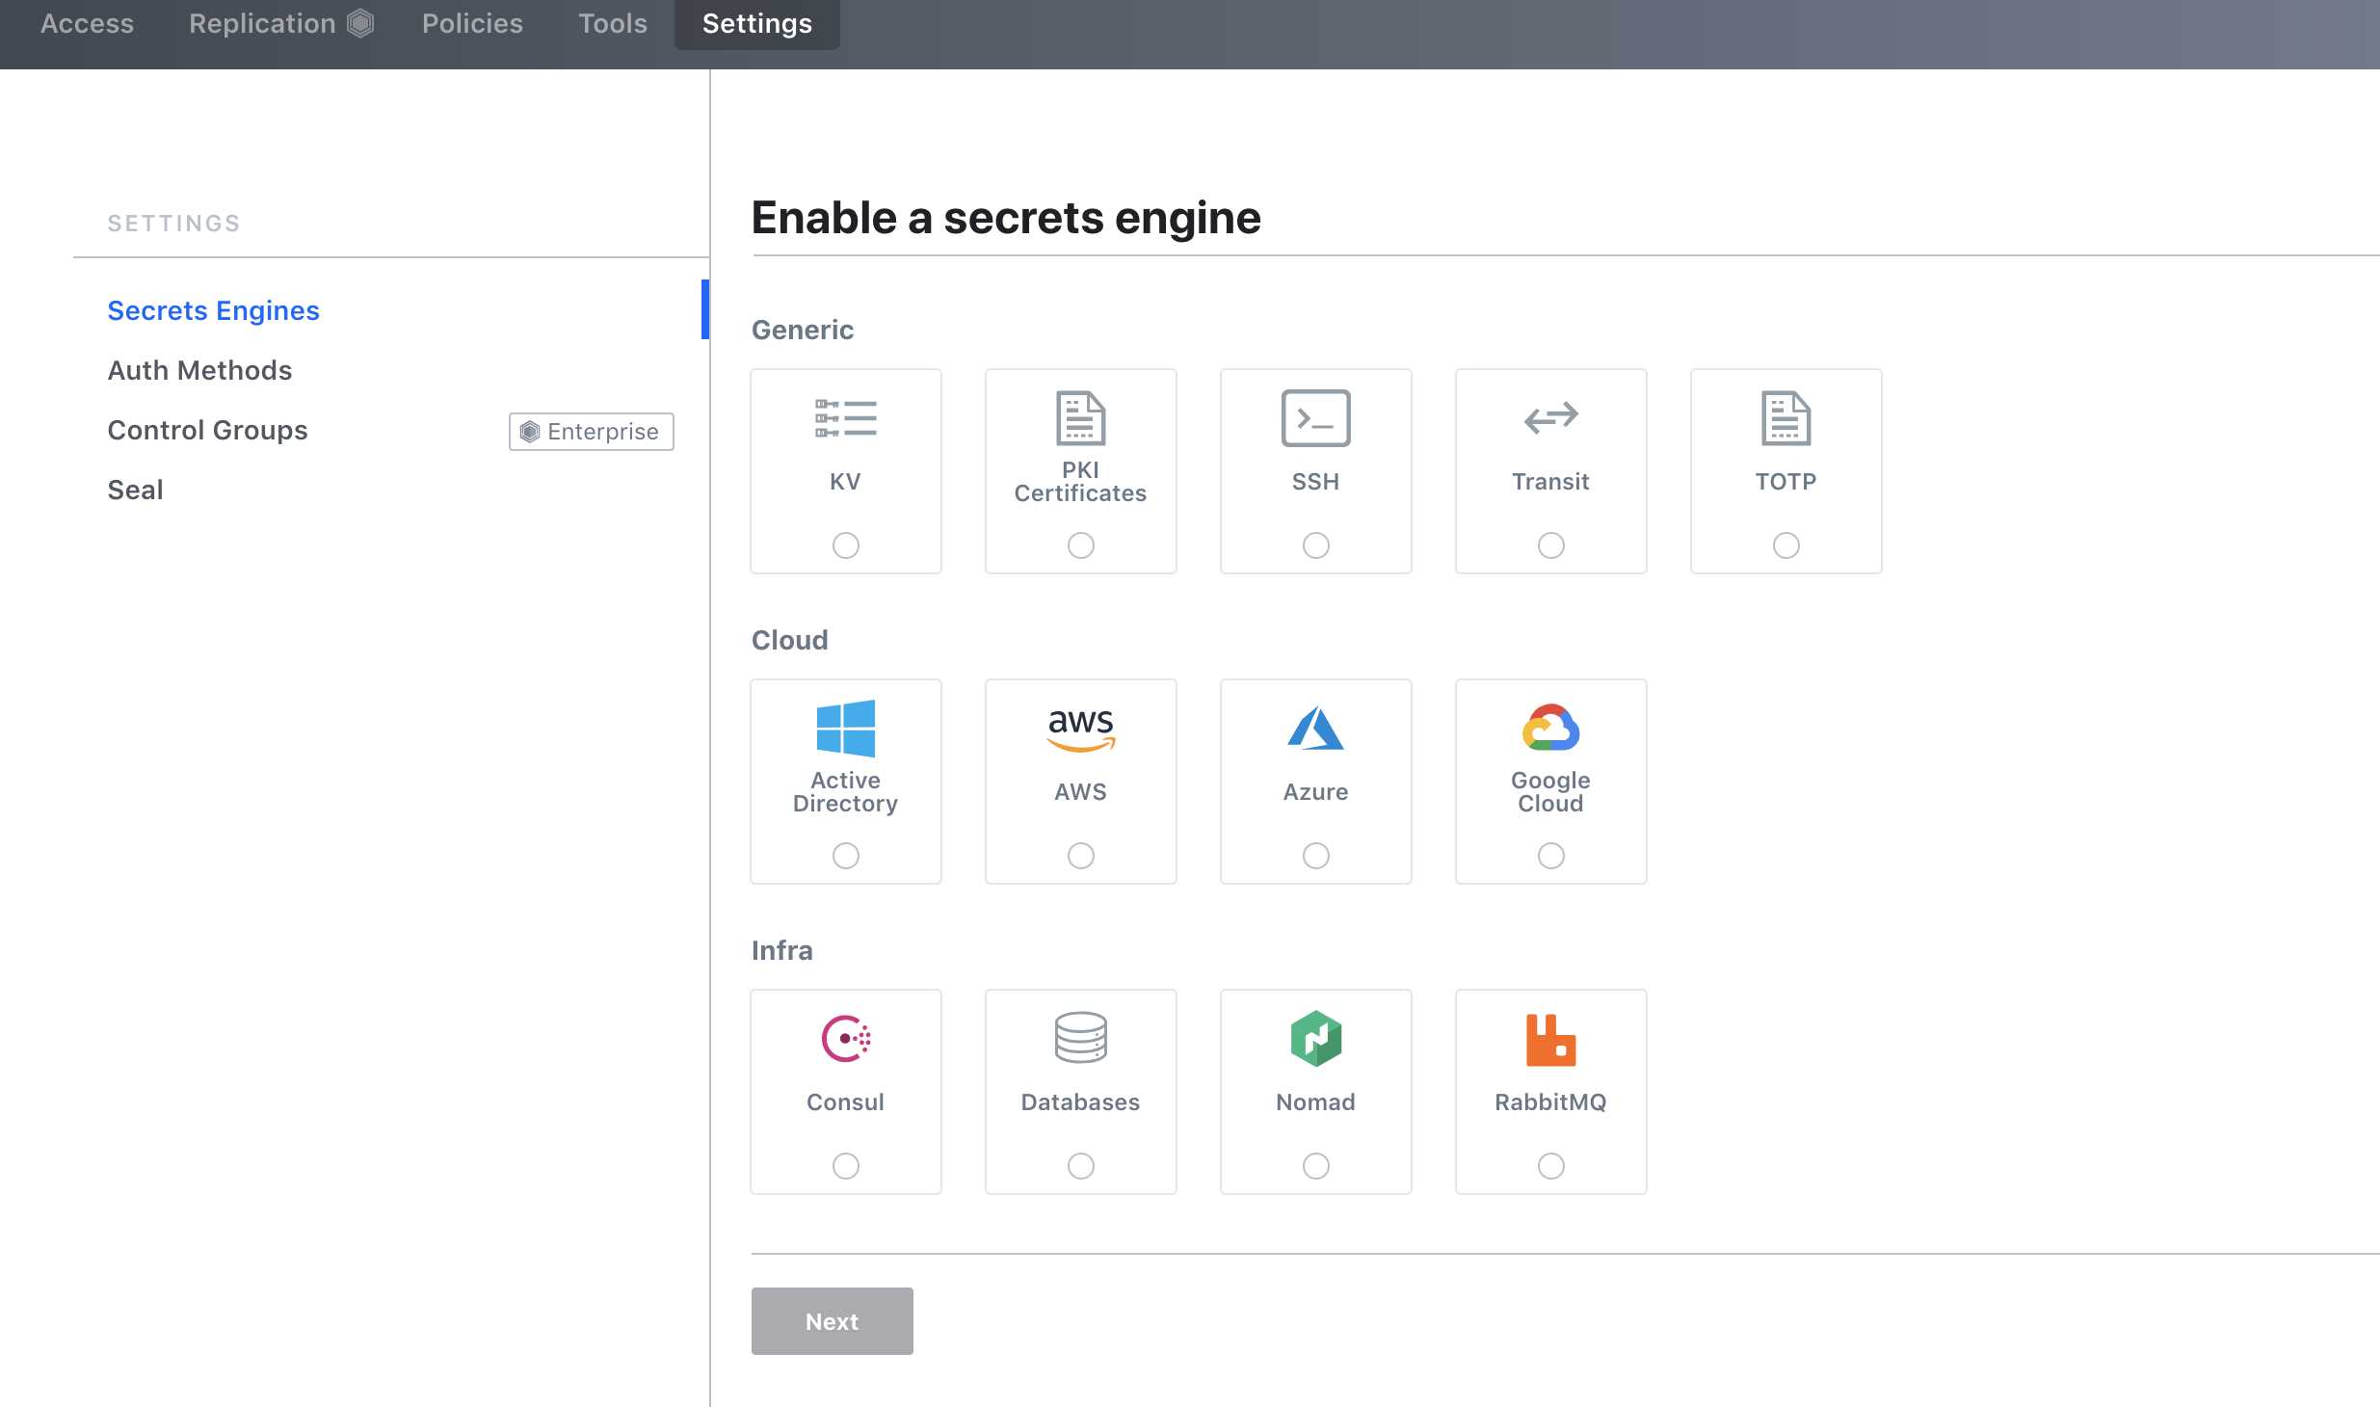Select the Azure radio button
Viewport: 2380px width, 1407px height.
(1316, 856)
